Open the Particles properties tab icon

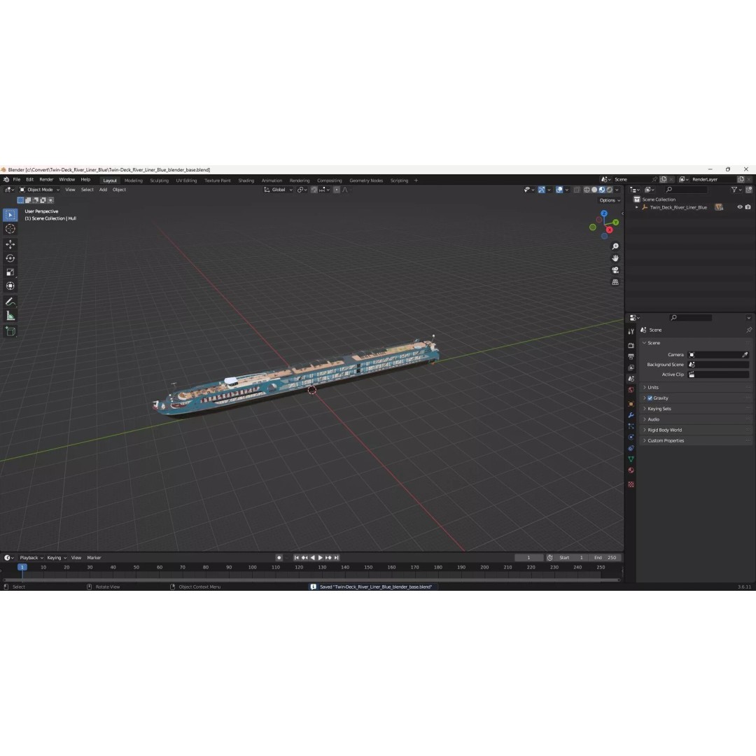631,426
